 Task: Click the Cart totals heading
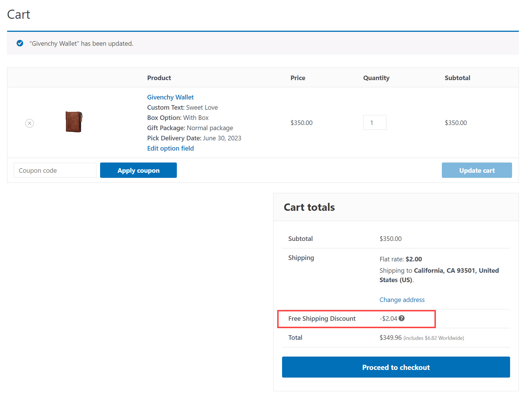pyautogui.click(x=309, y=207)
